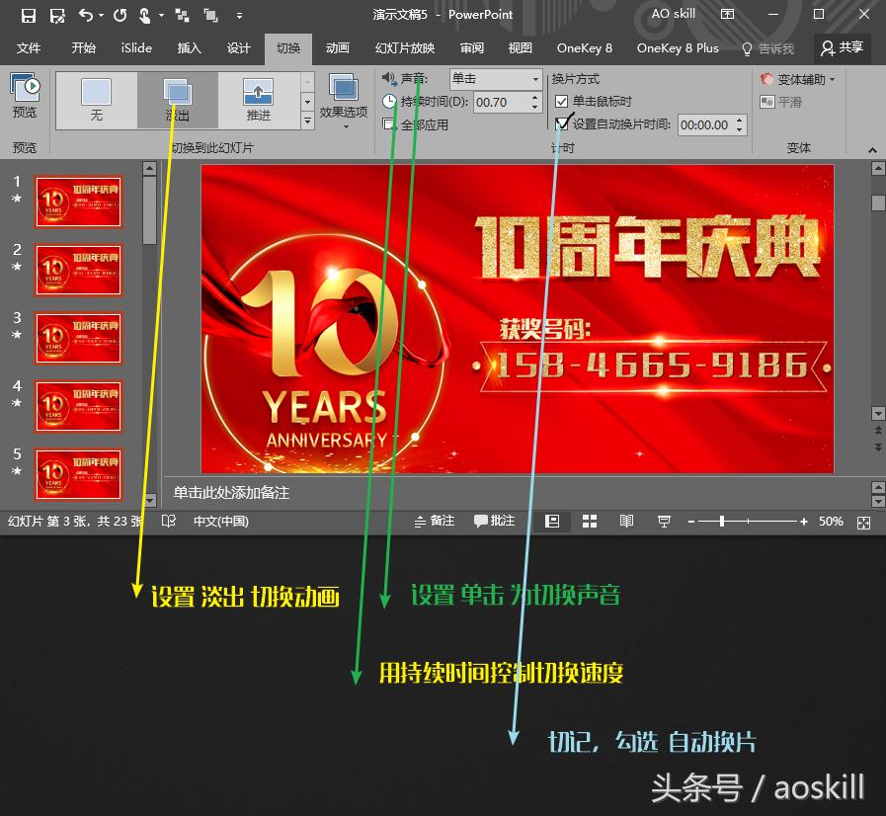
Task: Start slideshow from the status bar
Action: (663, 521)
